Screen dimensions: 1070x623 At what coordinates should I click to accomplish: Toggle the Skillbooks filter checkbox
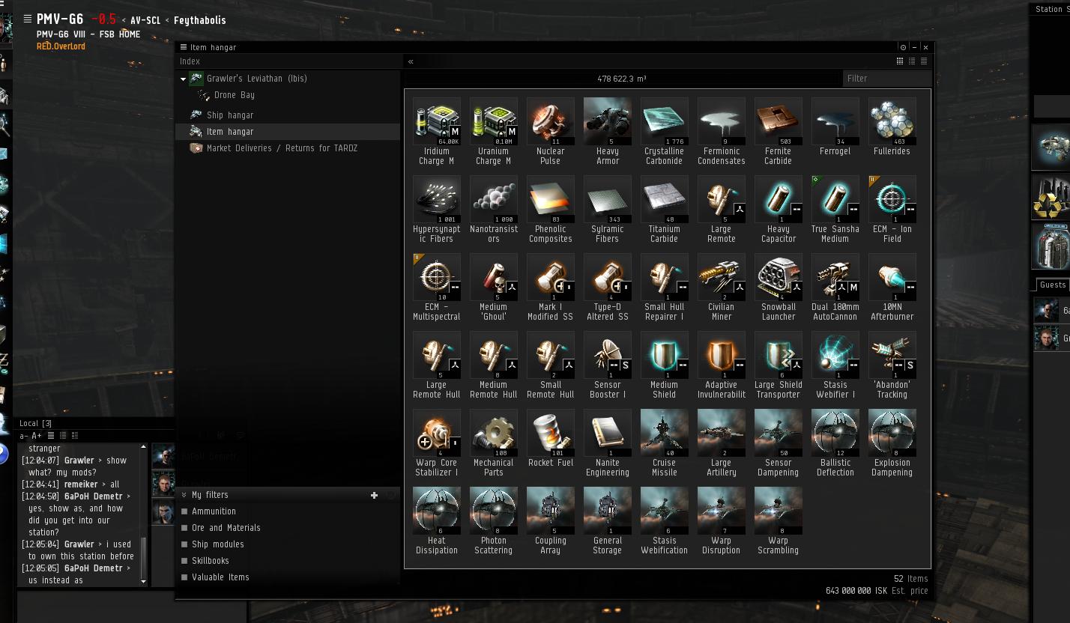184,561
